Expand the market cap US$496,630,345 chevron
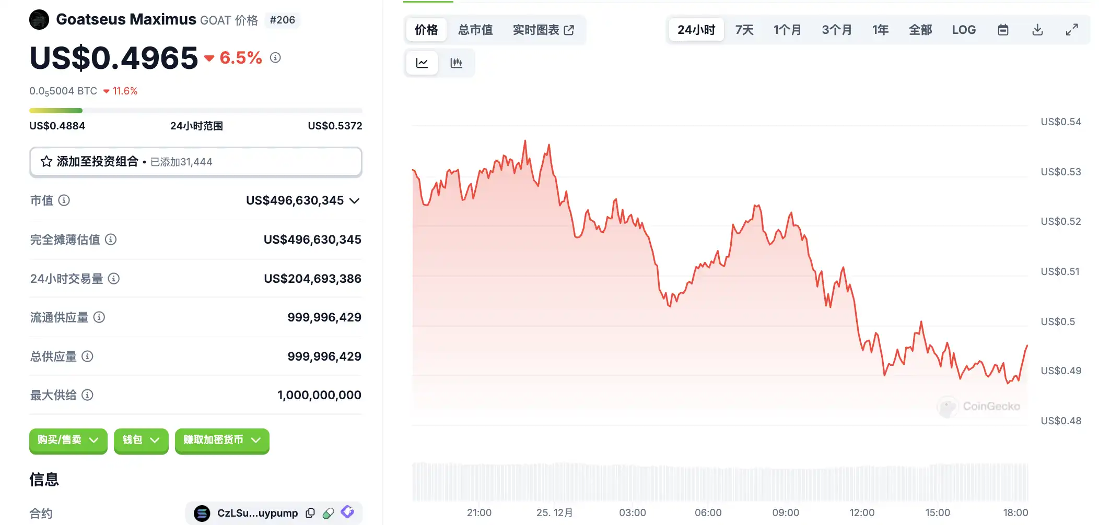This screenshot has height=525, width=1099. (355, 201)
